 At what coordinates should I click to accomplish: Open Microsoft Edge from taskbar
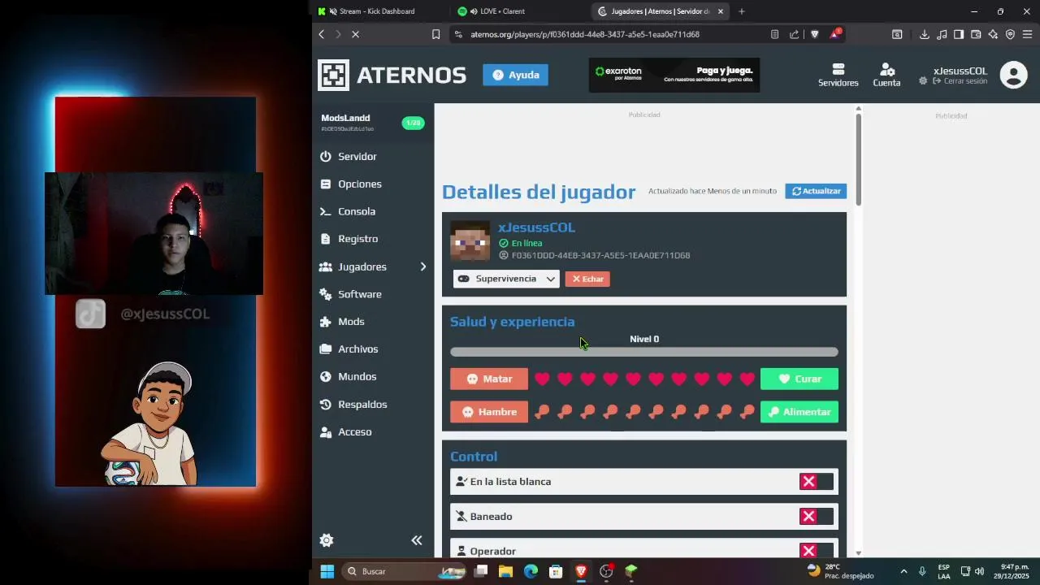coord(531,571)
